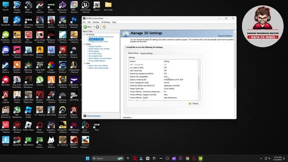Open the New folder desktop icon
Screen dimensions: 288x162
tap(108, 6)
